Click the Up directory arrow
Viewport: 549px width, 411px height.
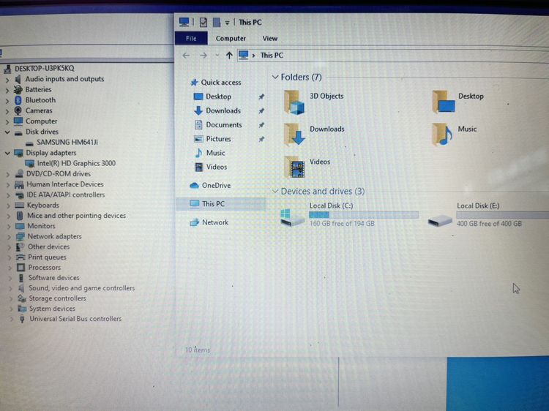(229, 56)
